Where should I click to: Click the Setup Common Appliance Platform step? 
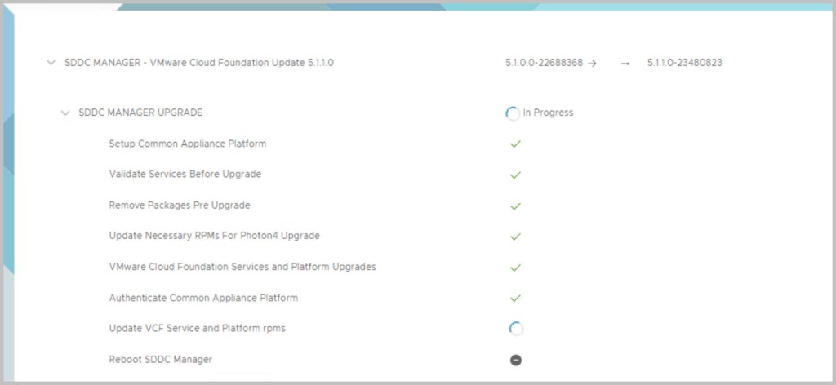coord(187,144)
